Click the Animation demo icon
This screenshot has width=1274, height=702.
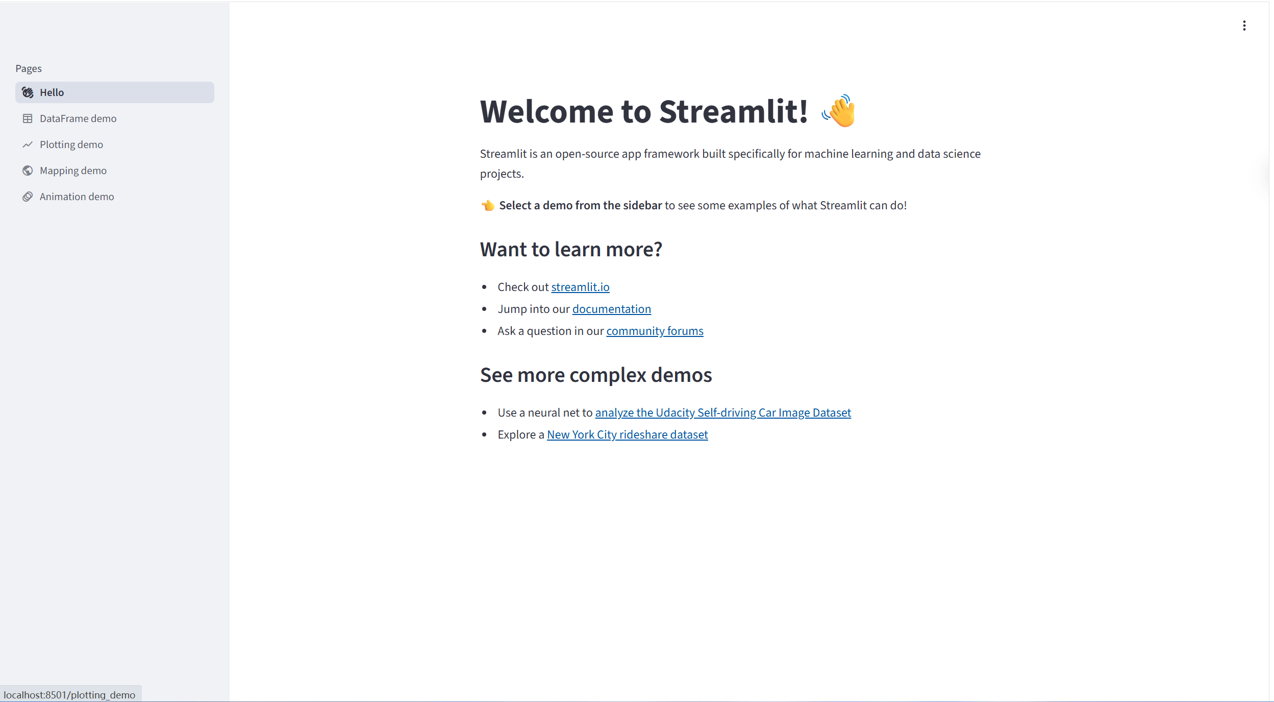[x=28, y=197]
